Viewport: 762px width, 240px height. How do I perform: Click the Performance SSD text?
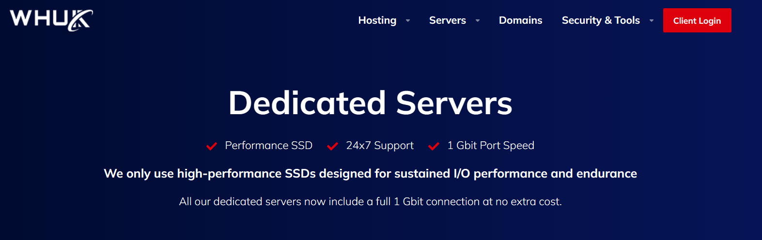(269, 146)
